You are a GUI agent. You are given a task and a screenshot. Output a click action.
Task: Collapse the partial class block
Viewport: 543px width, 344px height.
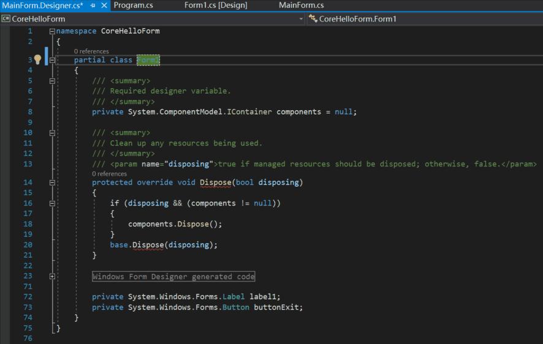pos(52,60)
